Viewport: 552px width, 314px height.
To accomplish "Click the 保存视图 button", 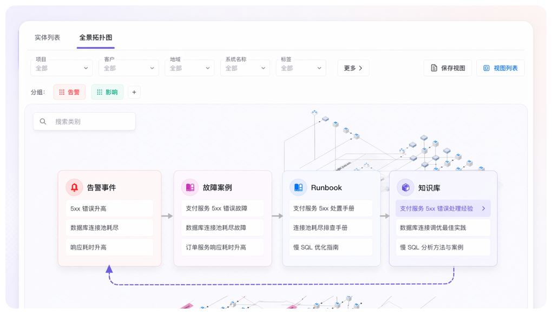I will [x=448, y=68].
